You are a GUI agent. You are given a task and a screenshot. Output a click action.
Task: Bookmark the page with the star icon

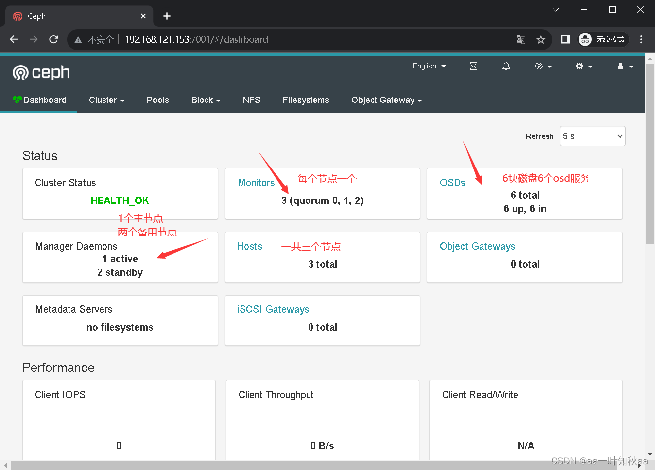[x=541, y=39]
